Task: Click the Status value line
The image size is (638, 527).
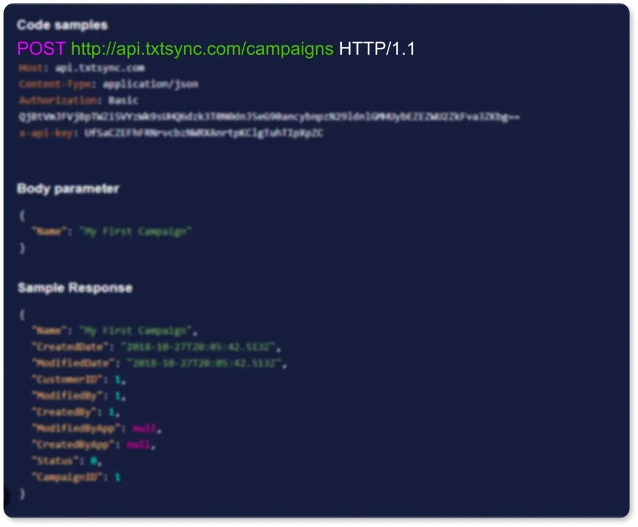Action: (x=67, y=461)
